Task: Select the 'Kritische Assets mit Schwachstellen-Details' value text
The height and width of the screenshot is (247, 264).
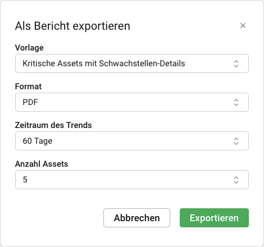Action: (x=104, y=63)
